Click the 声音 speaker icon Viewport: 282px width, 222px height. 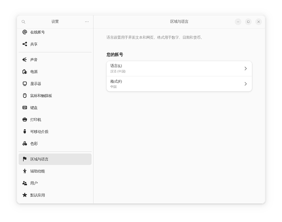point(25,59)
